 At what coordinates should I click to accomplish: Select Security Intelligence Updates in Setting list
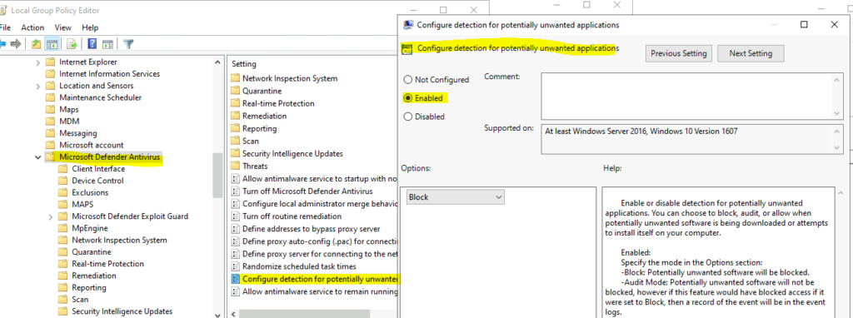click(292, 153)
